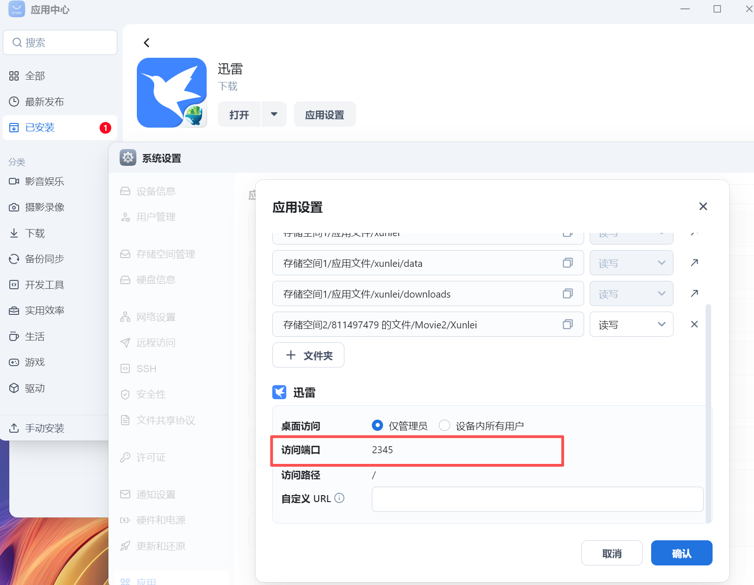Open the 最新发布 section
Image resolution: width=754 pixels, height=585 pixels.
[44, 102]
